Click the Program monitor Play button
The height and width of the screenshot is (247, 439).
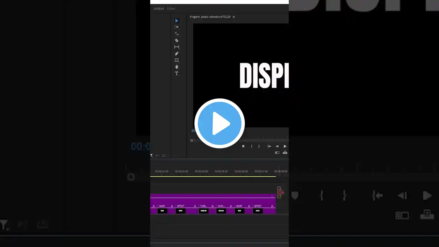pos(285,146)
